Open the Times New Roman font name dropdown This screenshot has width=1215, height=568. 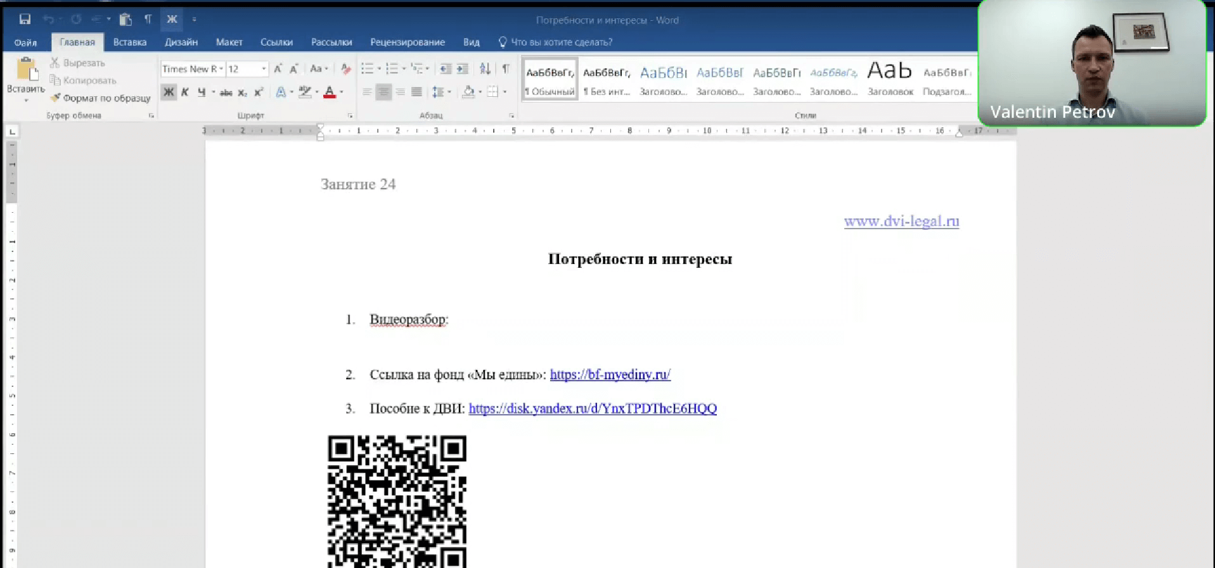(221, 68)
